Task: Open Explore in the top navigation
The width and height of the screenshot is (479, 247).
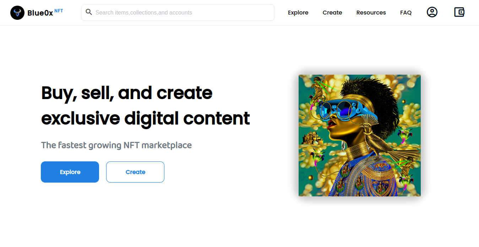Action: [298, 12]
